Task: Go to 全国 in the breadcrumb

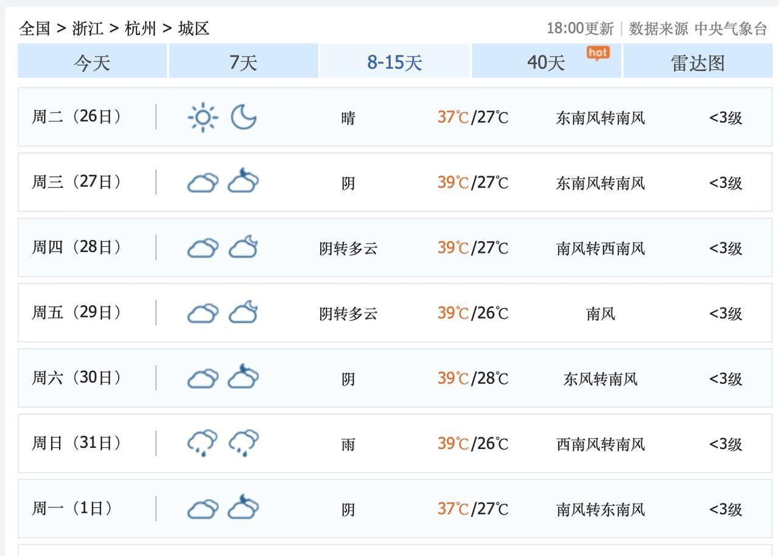Action: click(35, 29)
